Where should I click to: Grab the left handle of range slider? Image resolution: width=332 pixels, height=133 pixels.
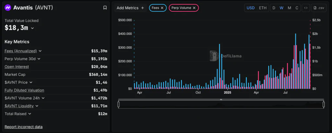(x=119, y=104)
